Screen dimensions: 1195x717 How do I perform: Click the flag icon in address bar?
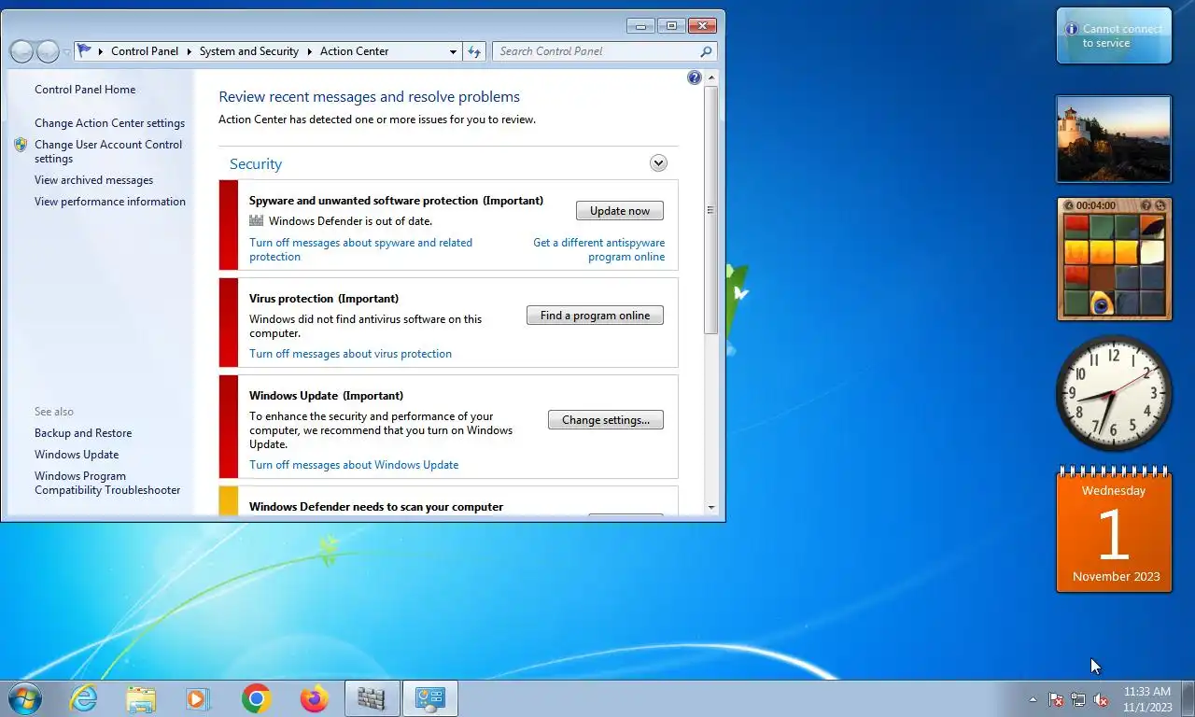pyautogui.click(x=85, y=51)
